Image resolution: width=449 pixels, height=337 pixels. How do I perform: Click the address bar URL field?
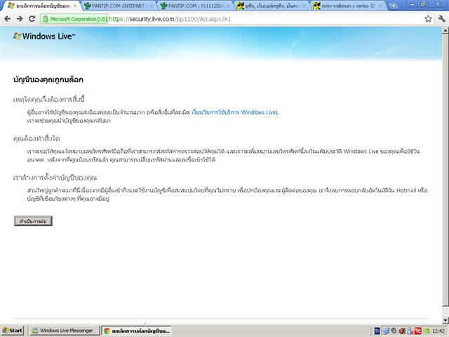pyautogui.click(x=267, y=19)
